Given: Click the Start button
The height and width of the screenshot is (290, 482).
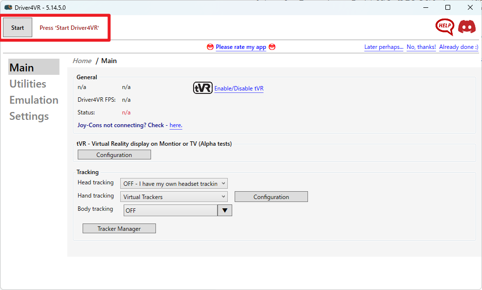Looking at the screenshot, I should tap(18, 27).
